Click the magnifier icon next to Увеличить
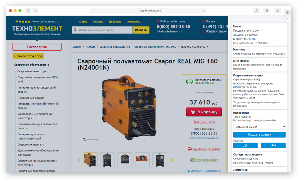This screenshot has width=299, height=181. (84, 139)
